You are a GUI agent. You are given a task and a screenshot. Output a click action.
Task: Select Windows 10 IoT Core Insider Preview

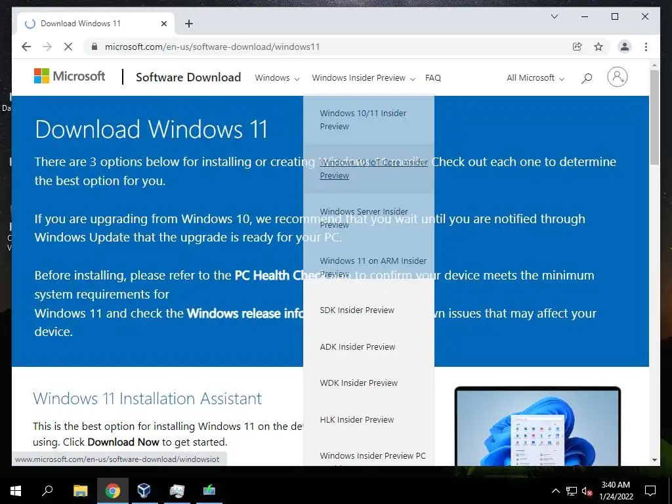click(369, 169)
